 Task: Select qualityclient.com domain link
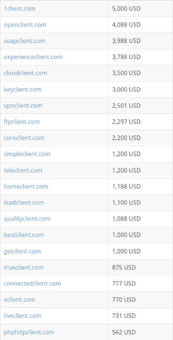tap(27, 219)
